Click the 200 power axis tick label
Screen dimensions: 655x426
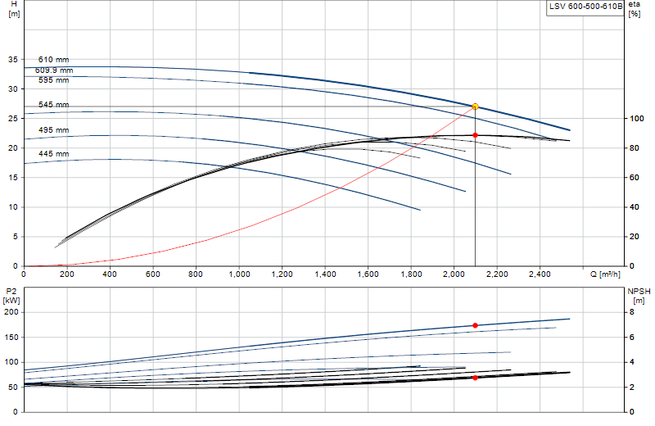(x=11, y=312)
